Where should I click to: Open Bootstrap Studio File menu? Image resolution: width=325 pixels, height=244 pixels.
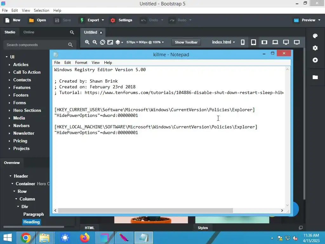coord(4,10)
